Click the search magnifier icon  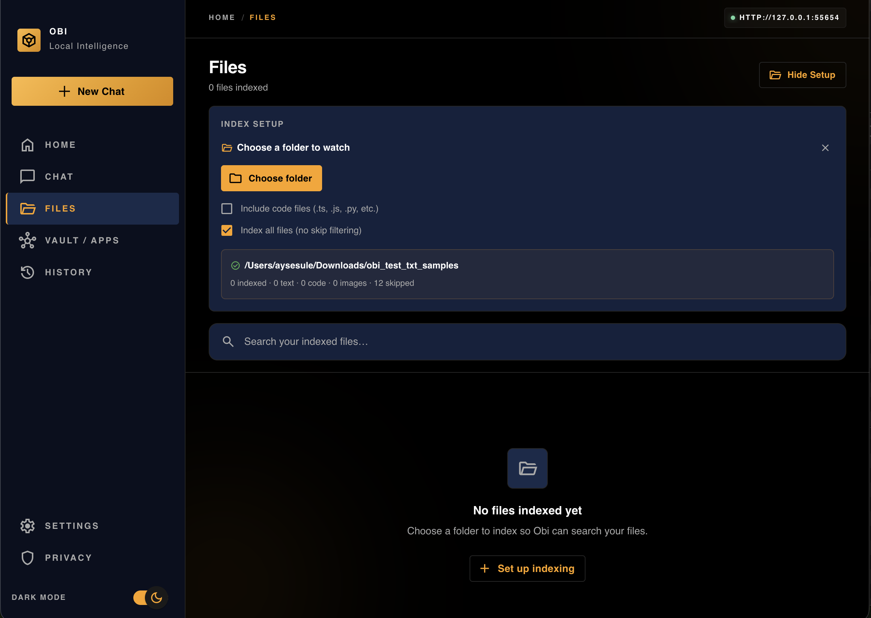click(228, 342)
